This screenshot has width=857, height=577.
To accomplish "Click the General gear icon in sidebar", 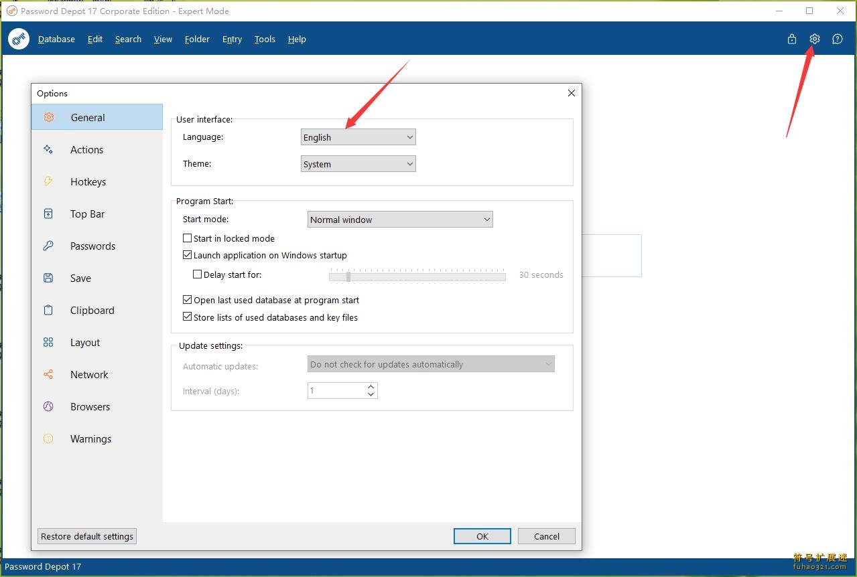I will 48,117.
